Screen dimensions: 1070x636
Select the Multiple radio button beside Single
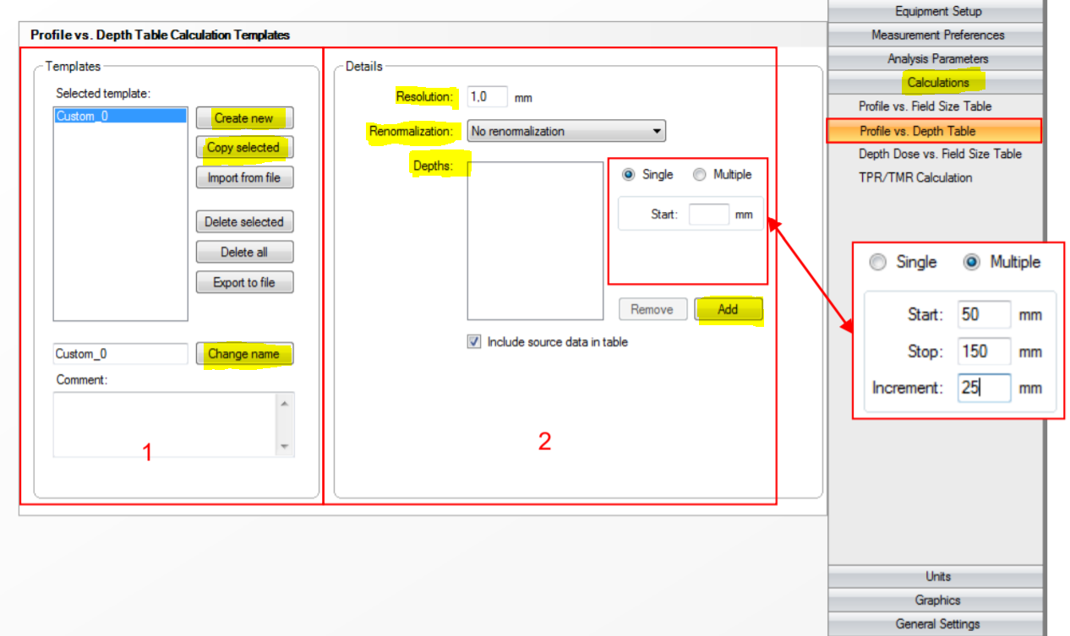(700, 175)
